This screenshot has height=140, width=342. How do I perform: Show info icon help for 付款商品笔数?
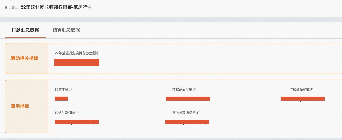point(312,89)
